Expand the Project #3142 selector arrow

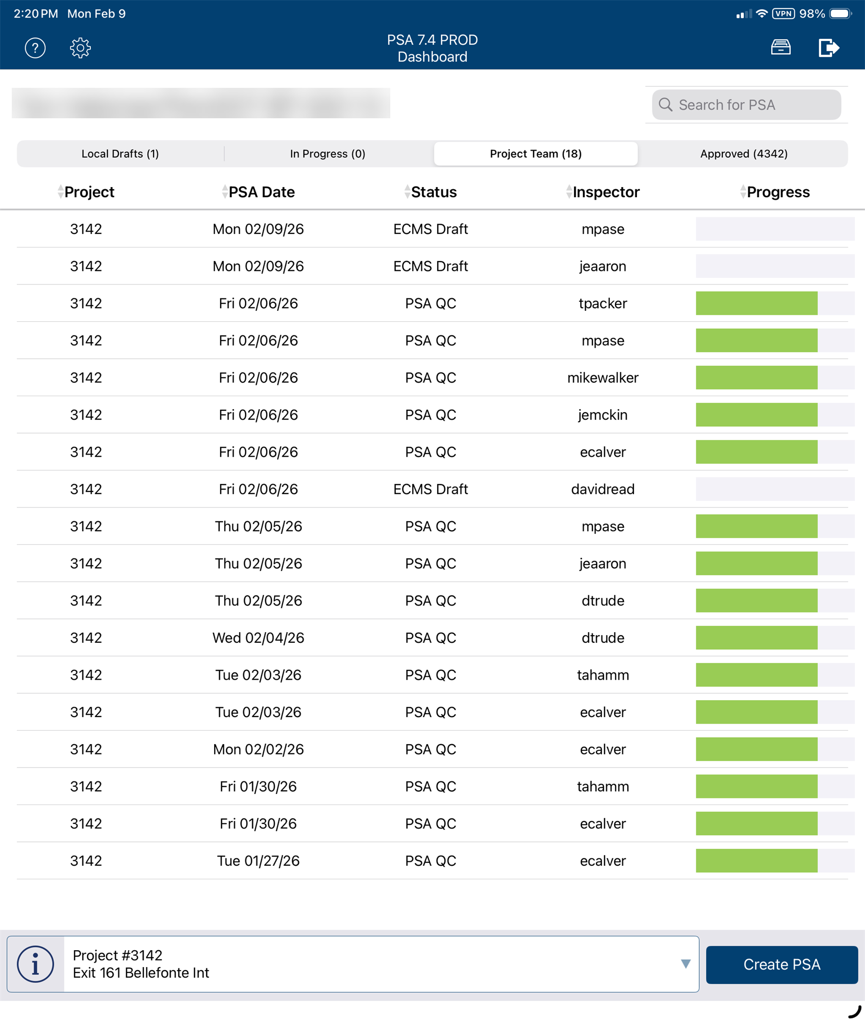(x=686, y=964)
